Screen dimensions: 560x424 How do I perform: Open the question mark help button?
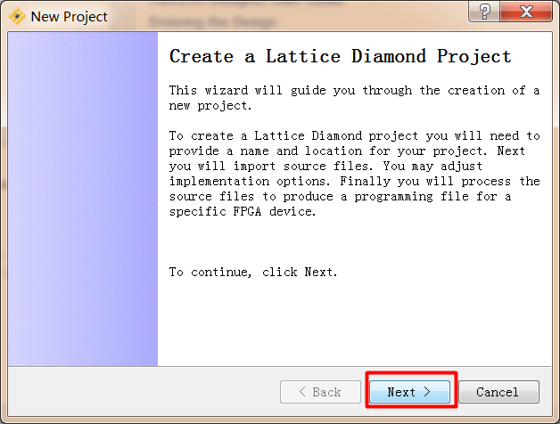484,12
